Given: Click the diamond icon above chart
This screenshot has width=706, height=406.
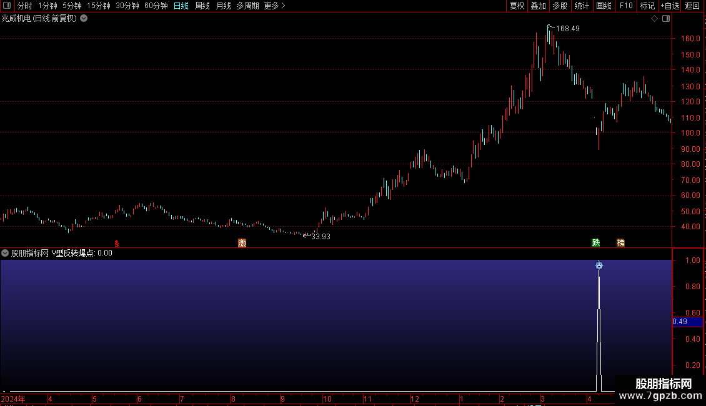Looking at the screenshot, I should tap(655, 19).
